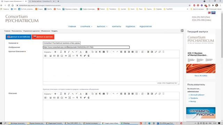Clear formatting in the short description editor
The height and width of the screenshot is (125, 223).
[61, 52]
